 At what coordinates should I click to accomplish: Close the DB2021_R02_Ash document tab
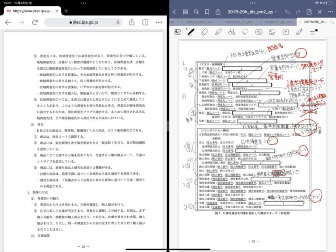pos(182,22)
